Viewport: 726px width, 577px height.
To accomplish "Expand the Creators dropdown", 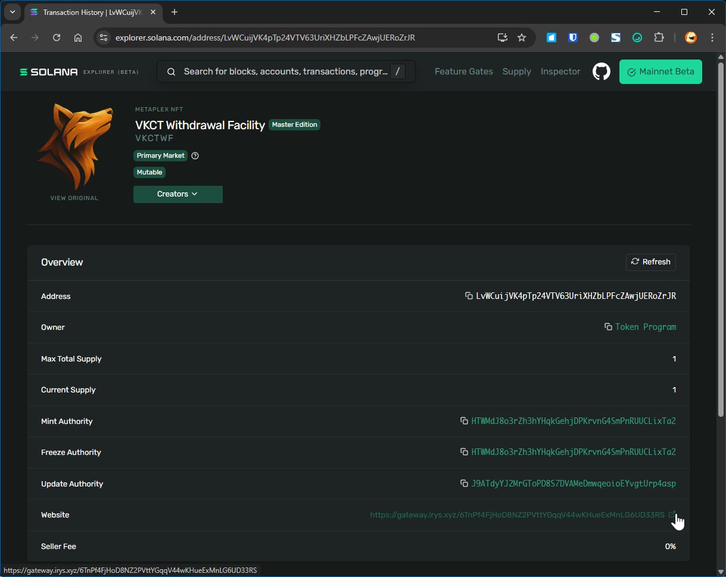I will click(178, 194).
